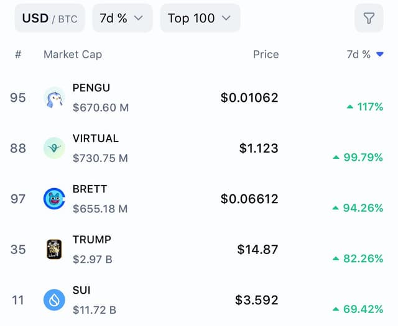Image resolution: width=398 pixels, height=326 pixels.
Task: Open the TRUMP coin name link
Action: coord(92,240)
